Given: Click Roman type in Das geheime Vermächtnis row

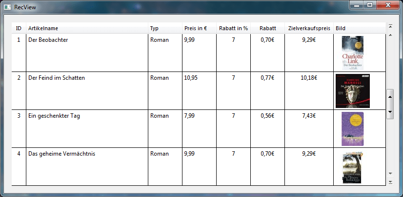Looking at the screenshot, I should [x=160, y=154].
